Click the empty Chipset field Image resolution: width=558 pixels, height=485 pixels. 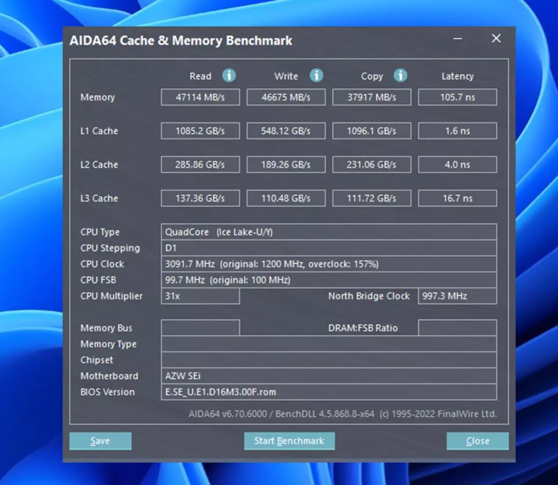click(x=329, y=360)
